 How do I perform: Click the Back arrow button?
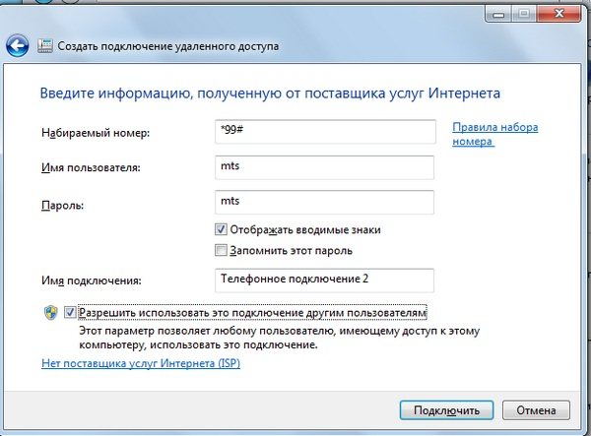(17, 45)
